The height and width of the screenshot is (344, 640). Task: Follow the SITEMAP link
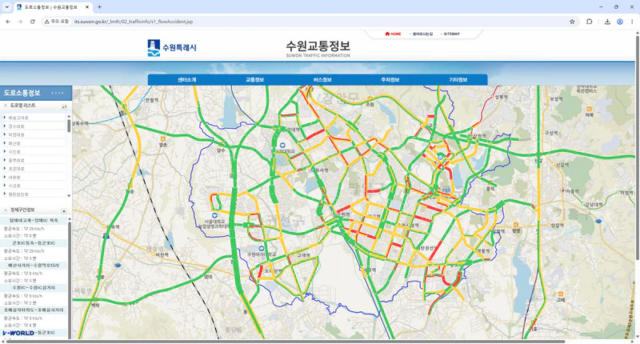click(451, 34)
